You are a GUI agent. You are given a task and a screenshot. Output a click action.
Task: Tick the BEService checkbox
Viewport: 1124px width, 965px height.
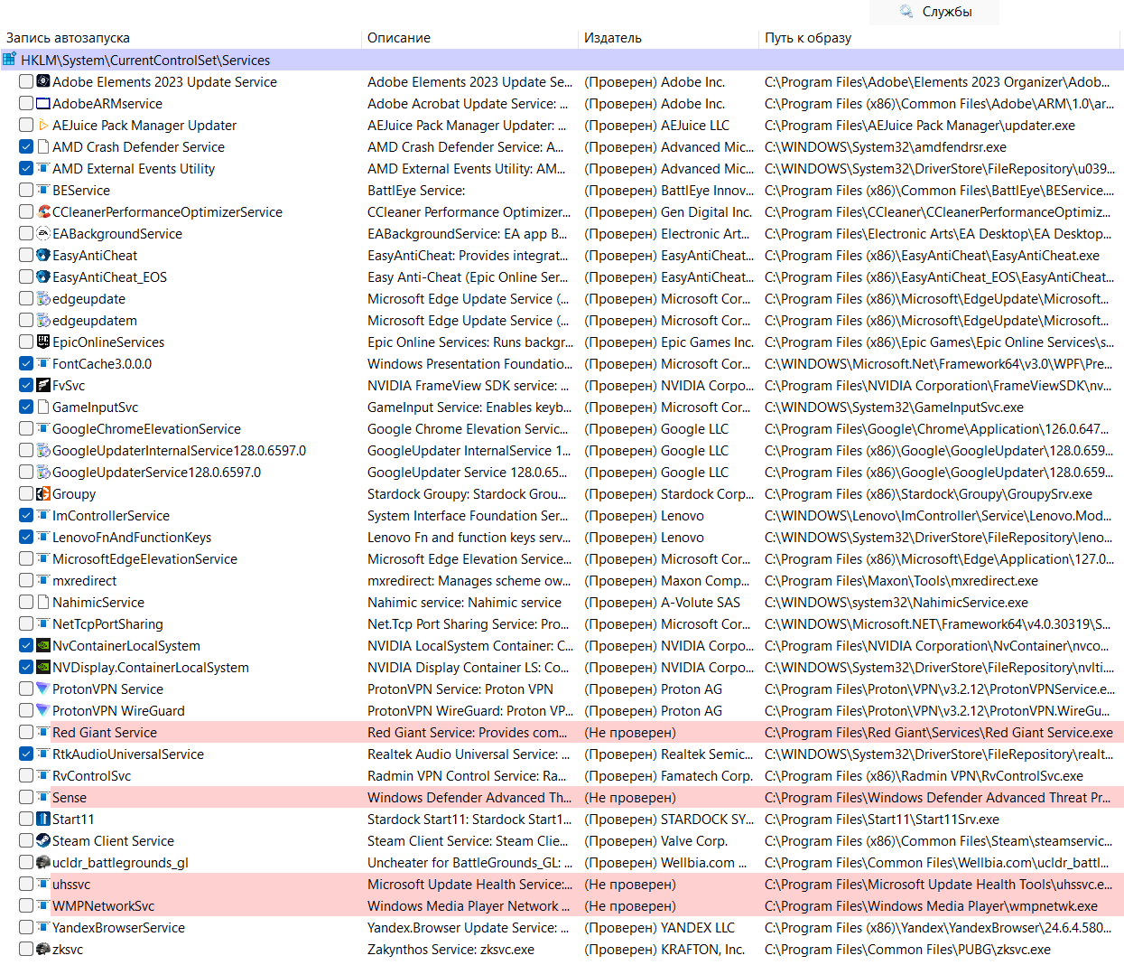[x=26, y=190]
